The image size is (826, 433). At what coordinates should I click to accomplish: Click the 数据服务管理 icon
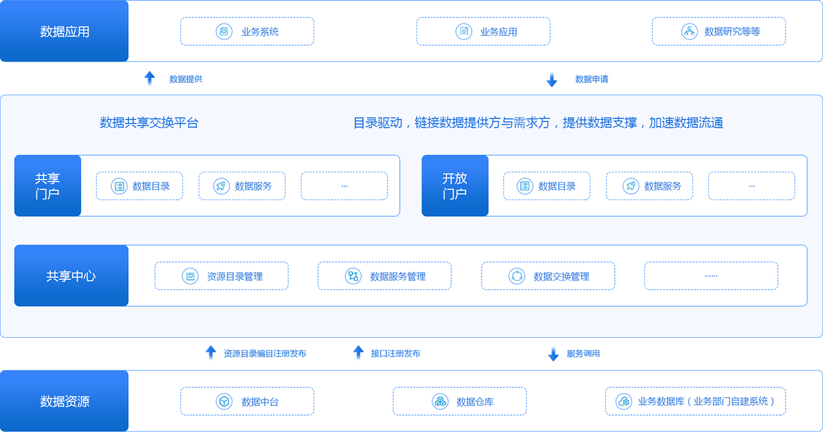[x=353, y=276]
